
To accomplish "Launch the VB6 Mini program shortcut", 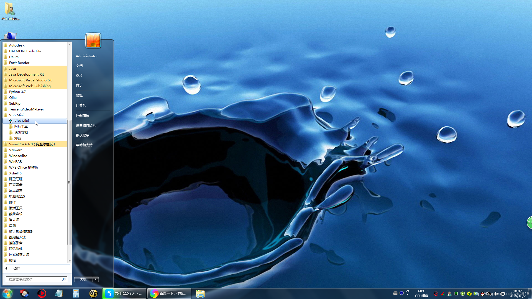I will click(x=22, y=121).
